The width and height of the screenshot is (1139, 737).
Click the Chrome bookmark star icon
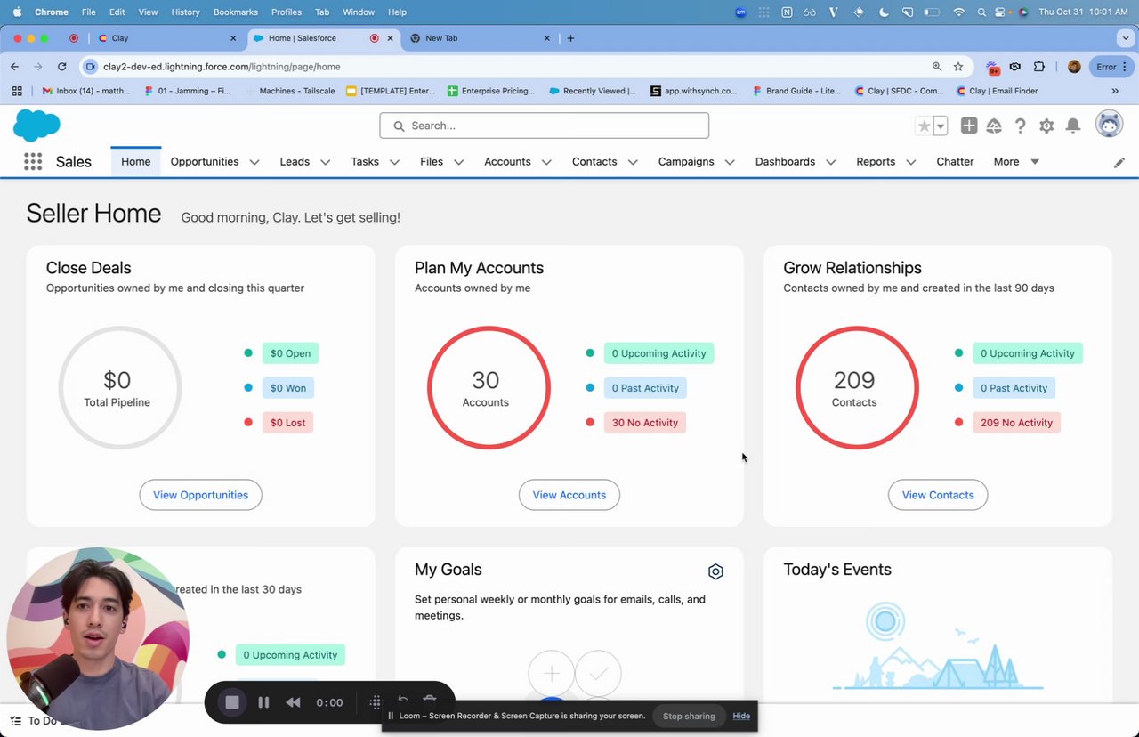point(958,67)
